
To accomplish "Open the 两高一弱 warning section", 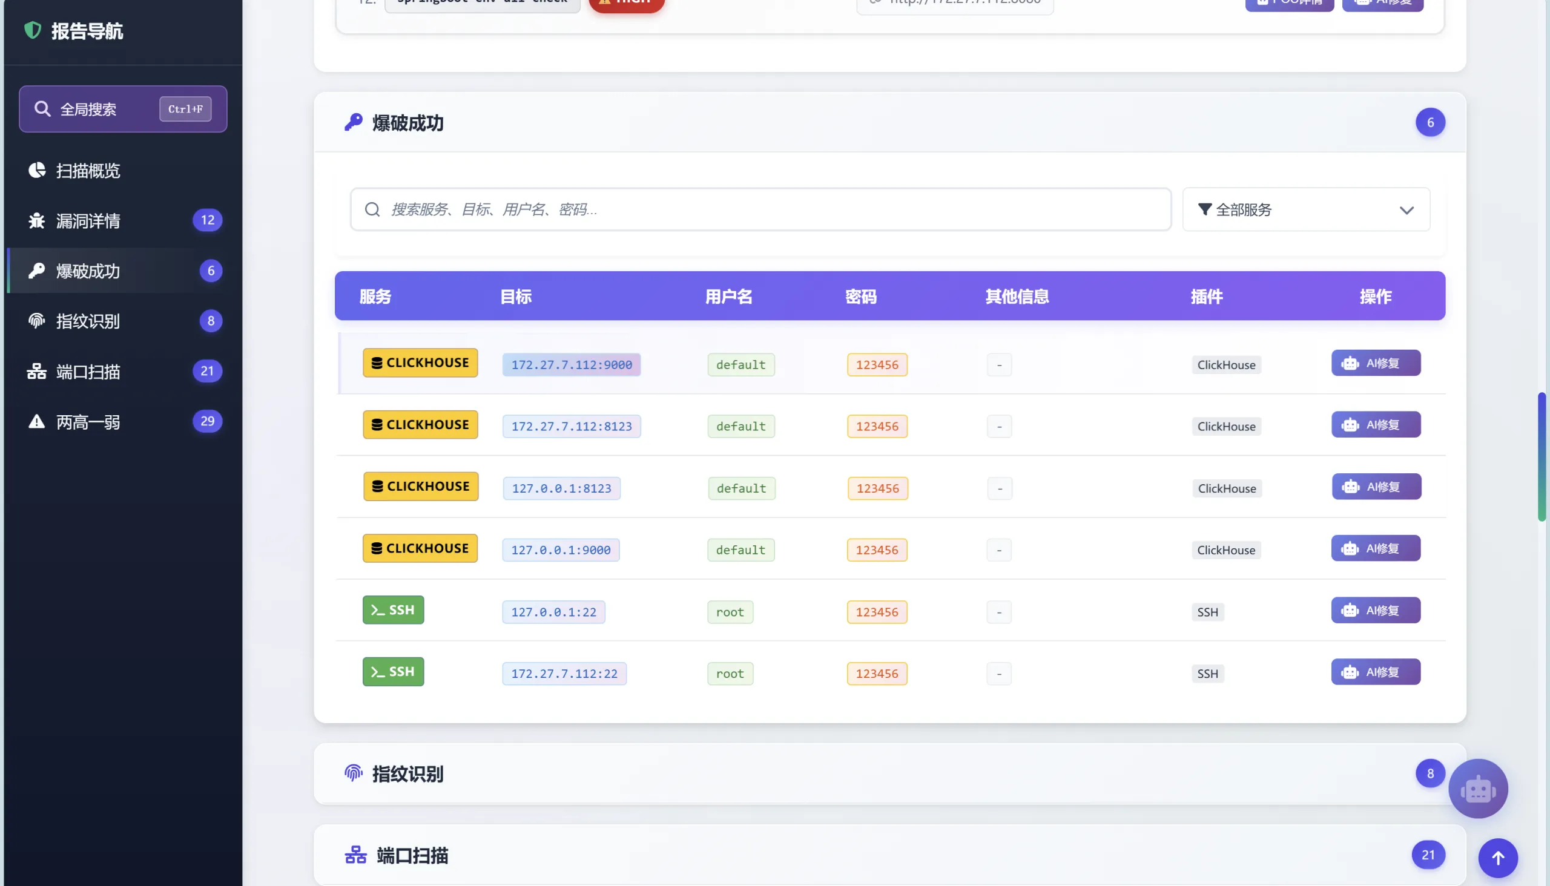I will [x=87, y=422].
